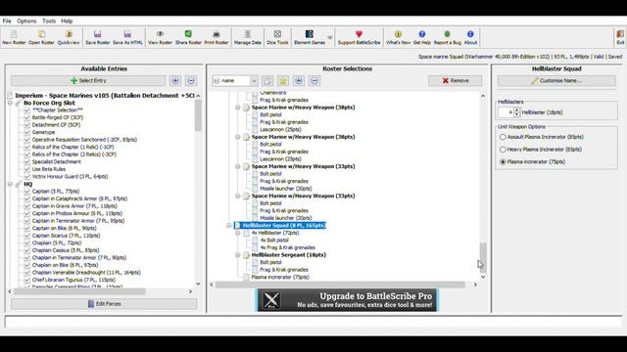627x352 pixels.
Task: Click duplicate selection icon in Roster Selections
Action: click(267, 81)
